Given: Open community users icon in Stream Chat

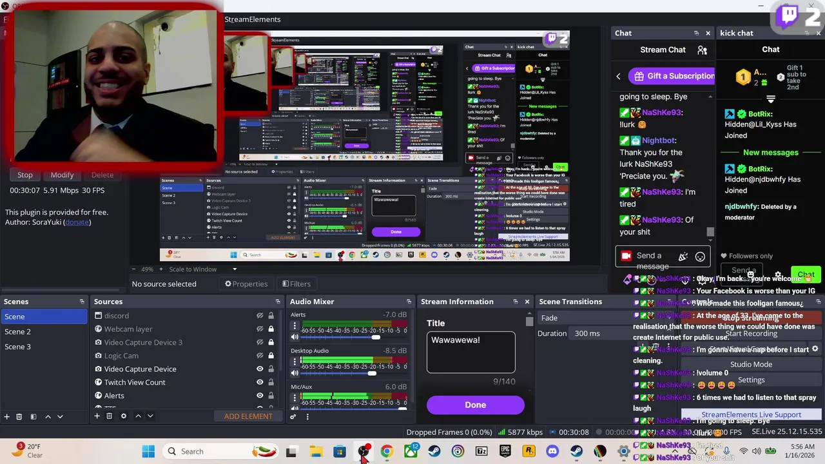Looking at the screenshot, I should coord(703,50).
